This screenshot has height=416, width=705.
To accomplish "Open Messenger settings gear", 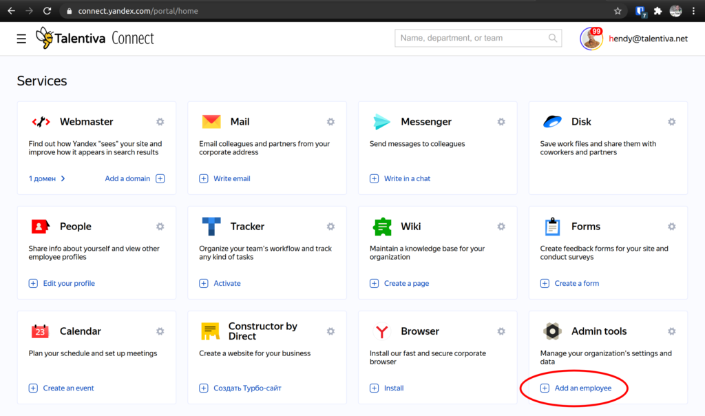I will click(x=501, y=122).
